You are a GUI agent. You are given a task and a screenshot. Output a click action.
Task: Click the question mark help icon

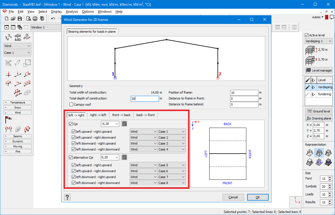[68, 197]
